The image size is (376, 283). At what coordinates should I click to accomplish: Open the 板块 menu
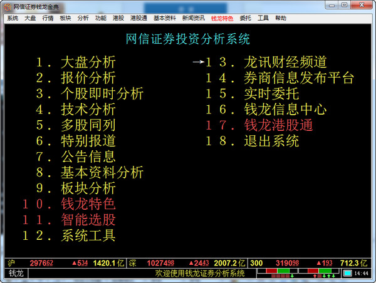pyautogui.click(x=65, y=18)
